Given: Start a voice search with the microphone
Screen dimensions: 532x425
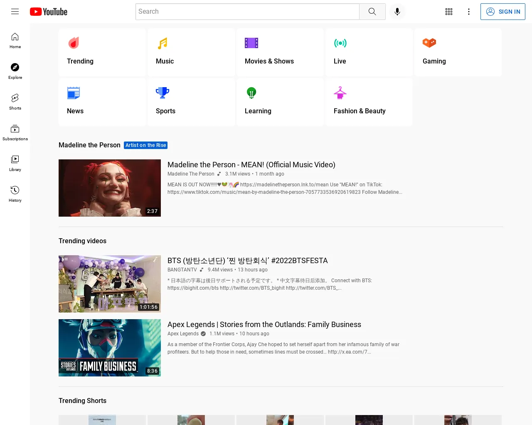Looking at the screenshot, I should [397, 12].
